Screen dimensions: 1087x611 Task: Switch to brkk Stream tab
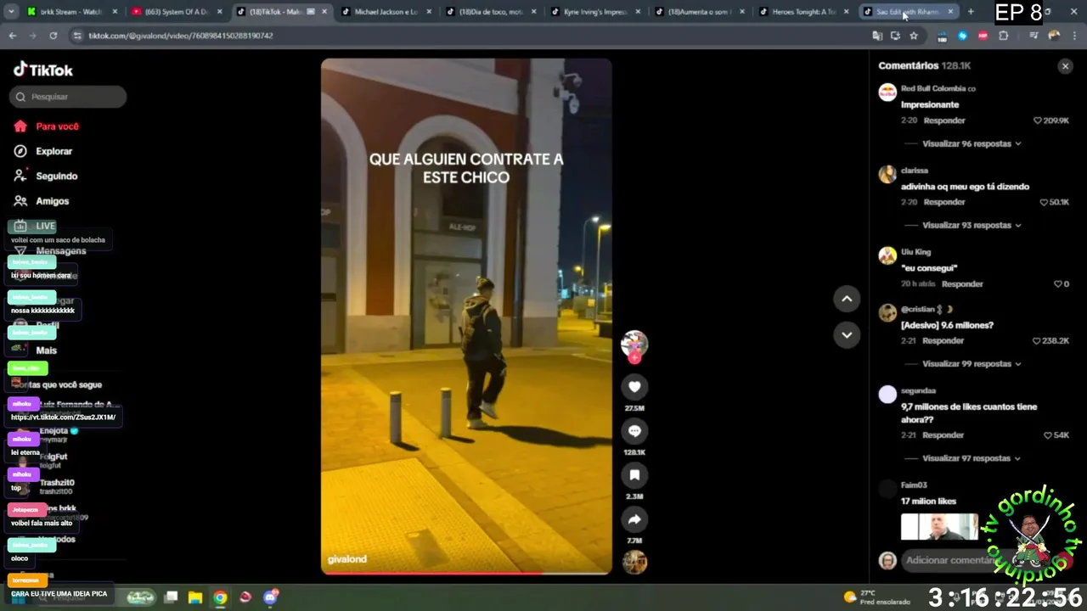click(x=71, y=11)
